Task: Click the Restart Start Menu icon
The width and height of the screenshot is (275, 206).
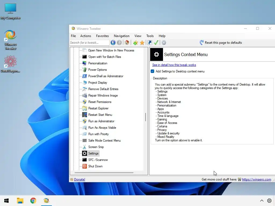Action: (x=85, y=115)
